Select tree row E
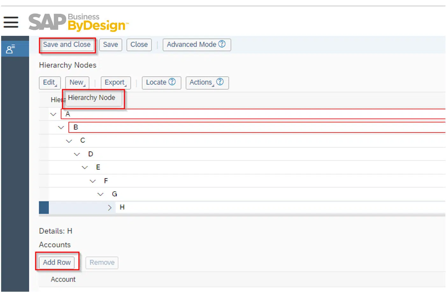The image size is (446, 292). tap(242, 167)
